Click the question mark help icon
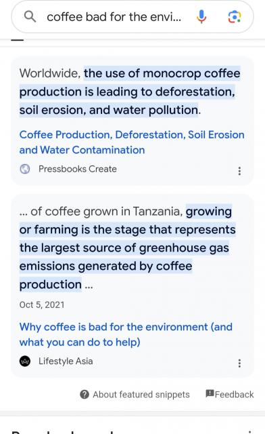This screenshot has width=265, height=434. [85, 394]
